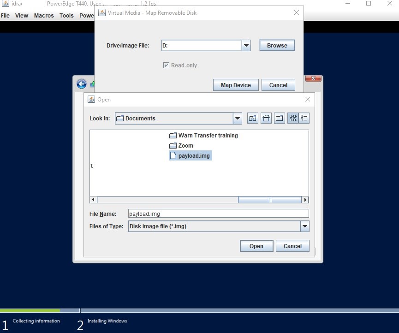Open the Drive/Image File dropdown
399x333 pixels.
(x=246, y=45)
